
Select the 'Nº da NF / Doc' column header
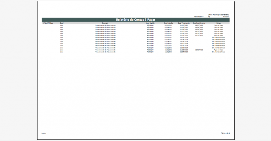click(x=48, y=23)
